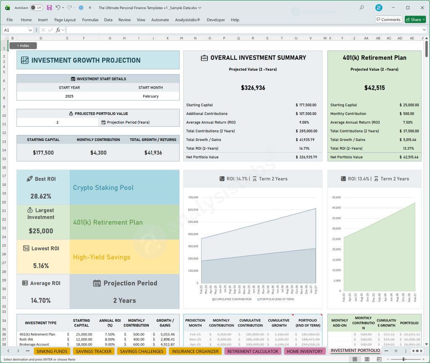Click the Index button above the worksheet

click(23, 45)
